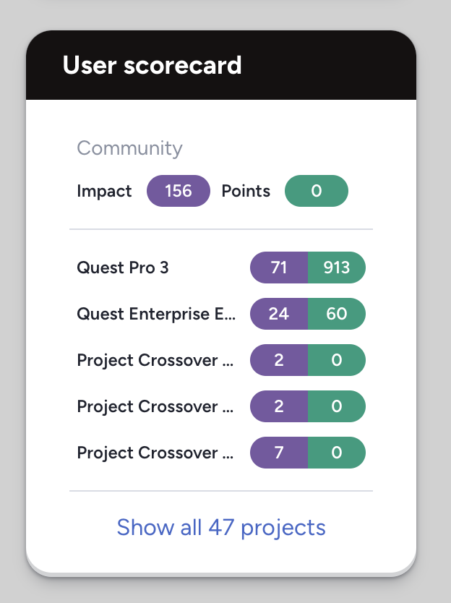Click the green 0 badge on the second Project Crossover row
The height and width of the screenshot is (603, 451).
(337, 406)
